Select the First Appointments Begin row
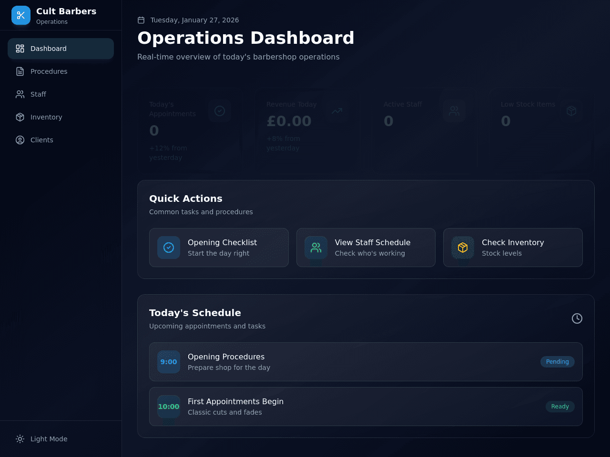 click(366, 407)
